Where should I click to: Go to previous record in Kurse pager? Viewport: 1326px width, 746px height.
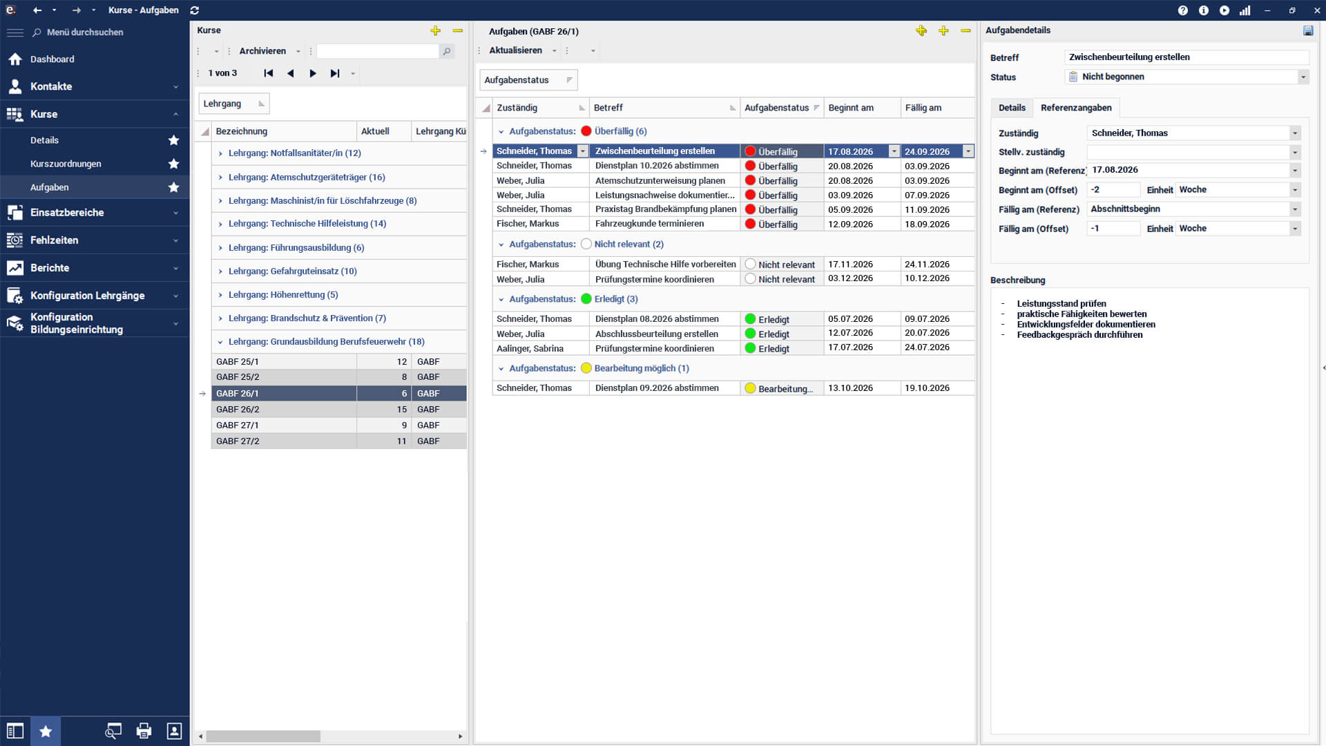tap(291, 73)
